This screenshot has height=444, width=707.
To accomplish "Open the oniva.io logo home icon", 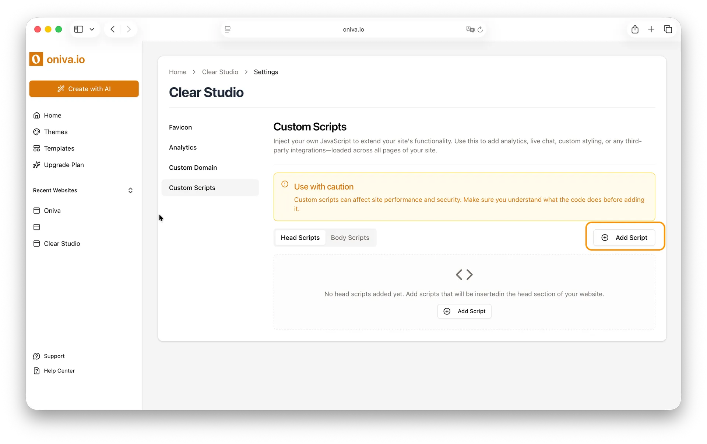I will (x=36, y=59).
